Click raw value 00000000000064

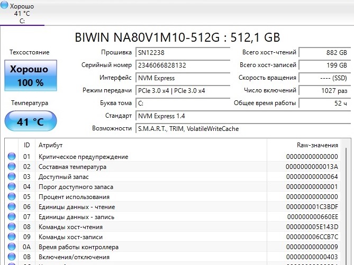(312, 177)
